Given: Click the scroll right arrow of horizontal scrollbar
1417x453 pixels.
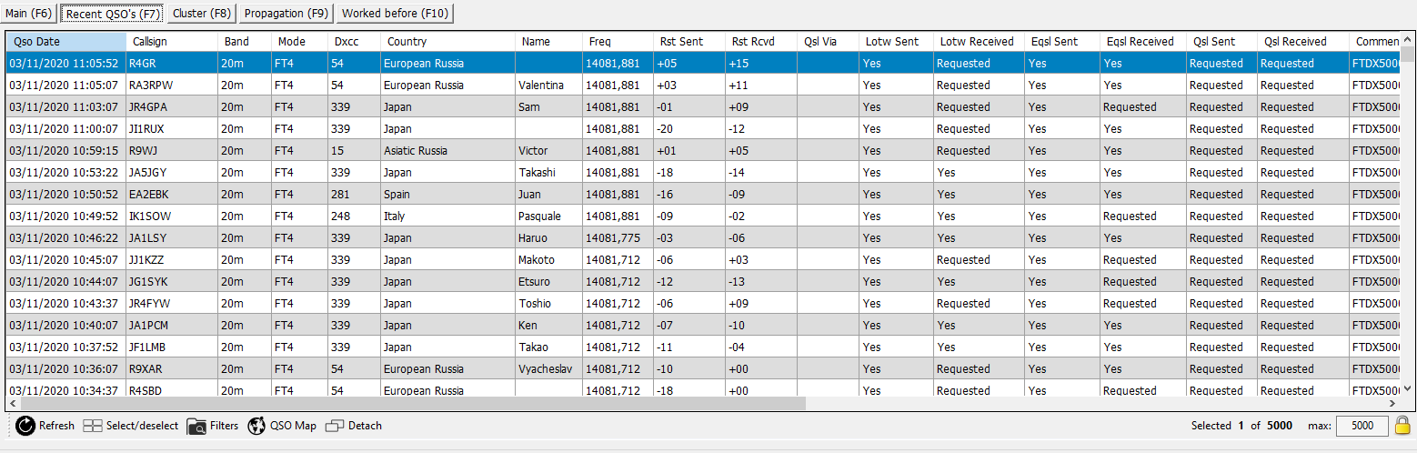Looking at the screenshot, I should click(1392, 402).
